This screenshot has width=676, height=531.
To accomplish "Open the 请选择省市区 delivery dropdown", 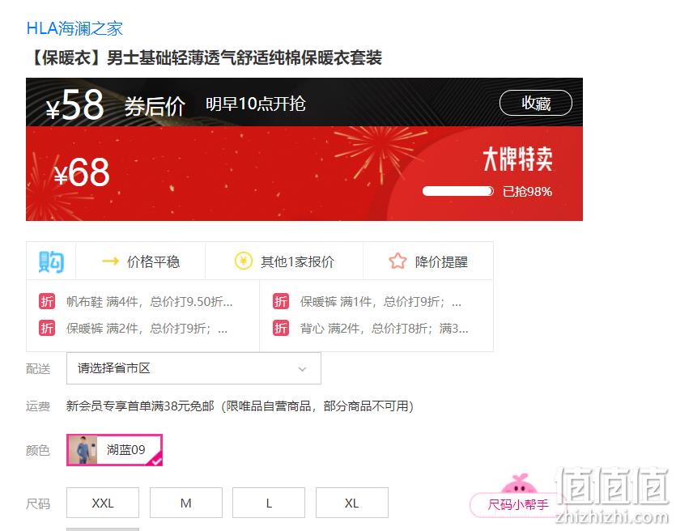I will click(193, 368).
